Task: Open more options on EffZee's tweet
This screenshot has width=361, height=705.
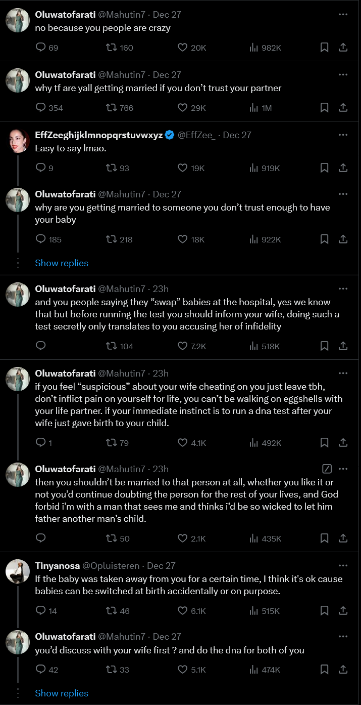Action: 343,135
